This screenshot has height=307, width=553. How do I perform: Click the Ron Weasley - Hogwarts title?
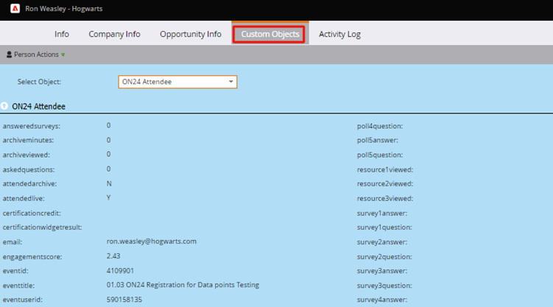[64, 8]
